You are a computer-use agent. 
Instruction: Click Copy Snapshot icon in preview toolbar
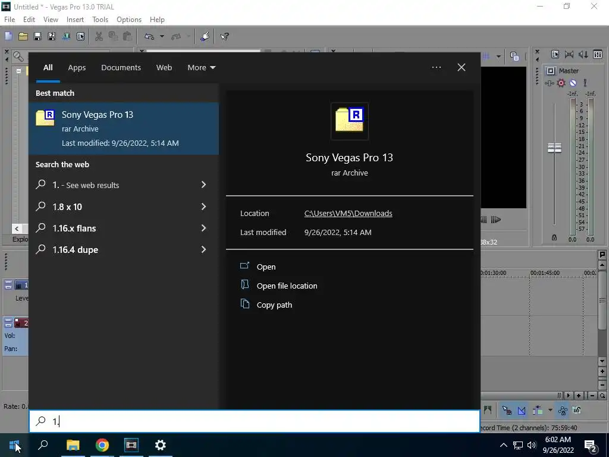tap(514, 57)
